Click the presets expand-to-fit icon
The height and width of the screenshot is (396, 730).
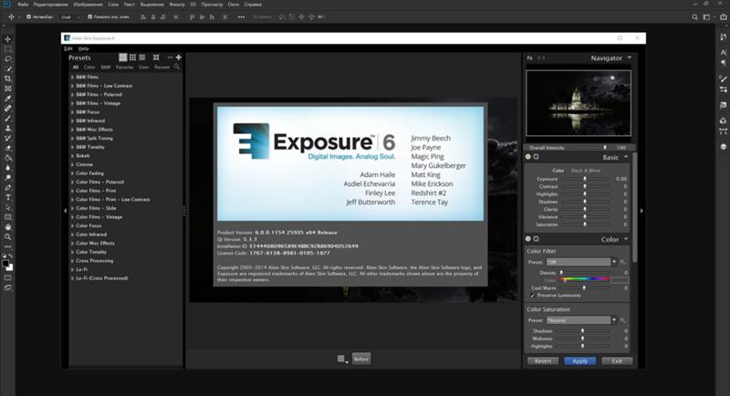click(x=156, y=57)
